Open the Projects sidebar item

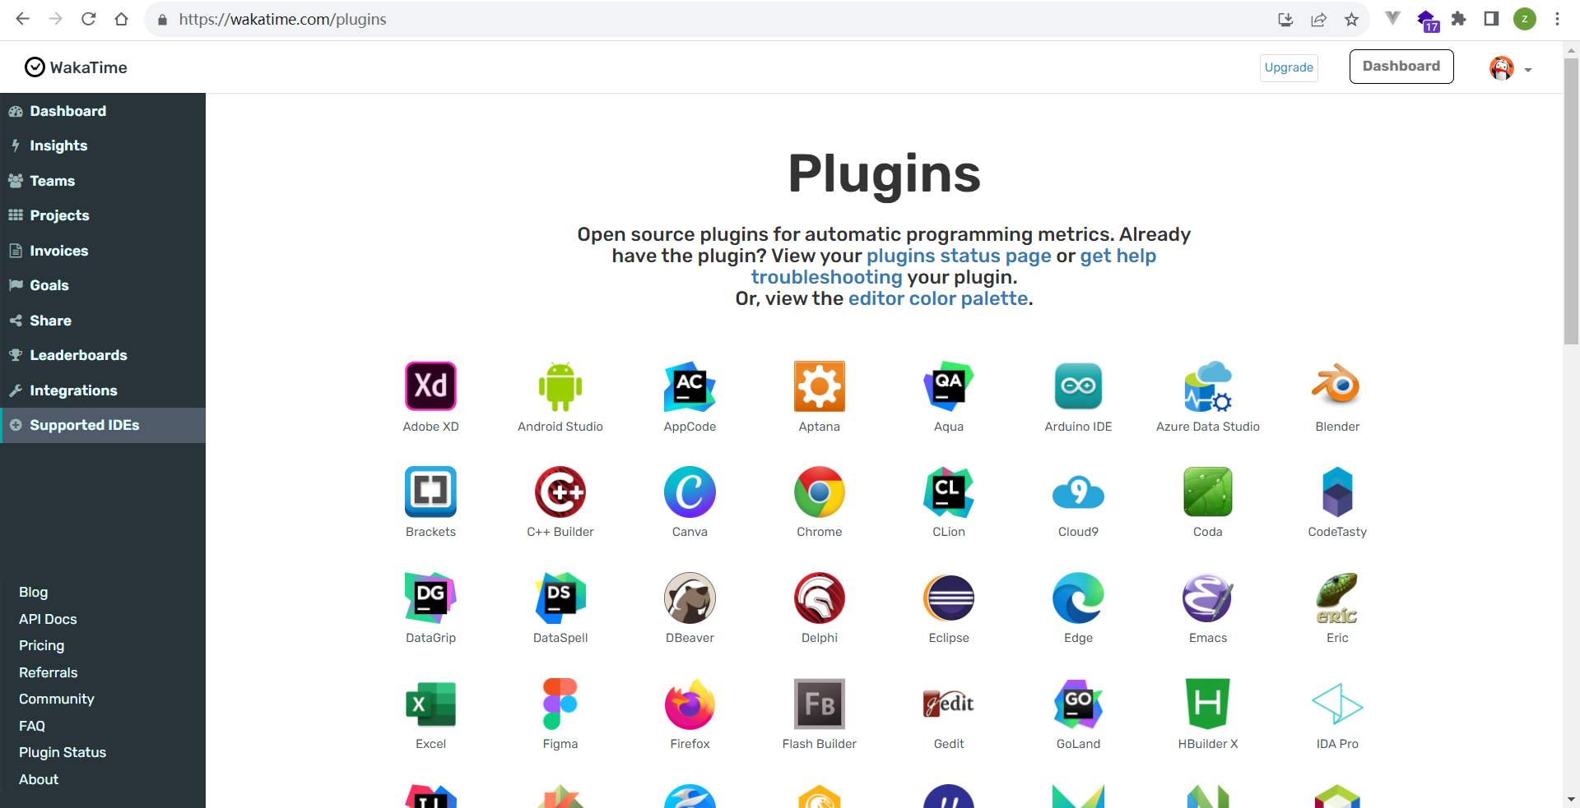tap(103, 215)
